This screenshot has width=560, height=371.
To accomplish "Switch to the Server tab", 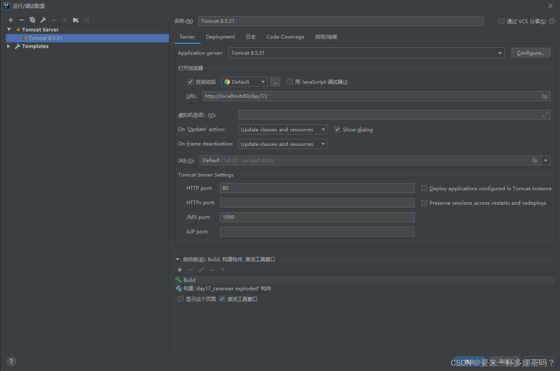I will tap(187, 37).
